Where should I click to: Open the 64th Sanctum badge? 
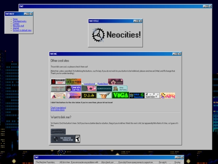coord(137,96)
